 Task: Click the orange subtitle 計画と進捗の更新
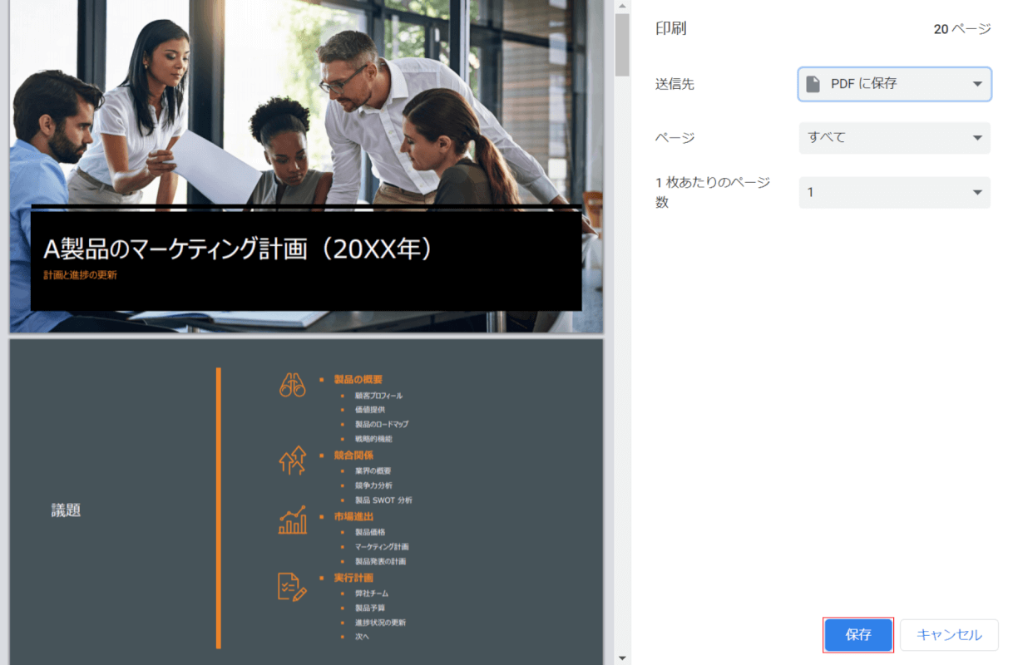(x=81, y=275)
